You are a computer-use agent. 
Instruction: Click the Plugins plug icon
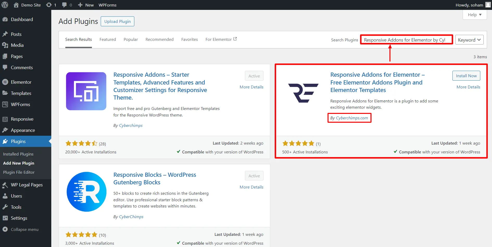(5, 141)
